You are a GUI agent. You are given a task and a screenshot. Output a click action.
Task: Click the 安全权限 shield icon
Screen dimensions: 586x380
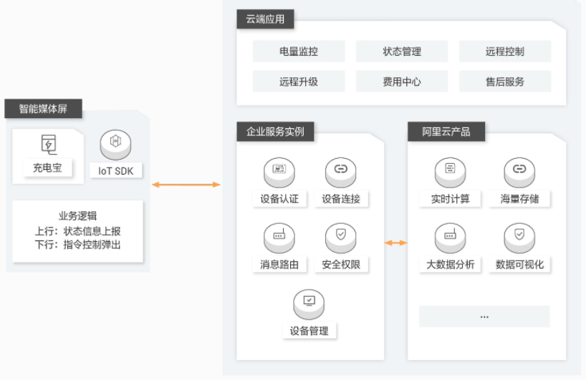340,238
